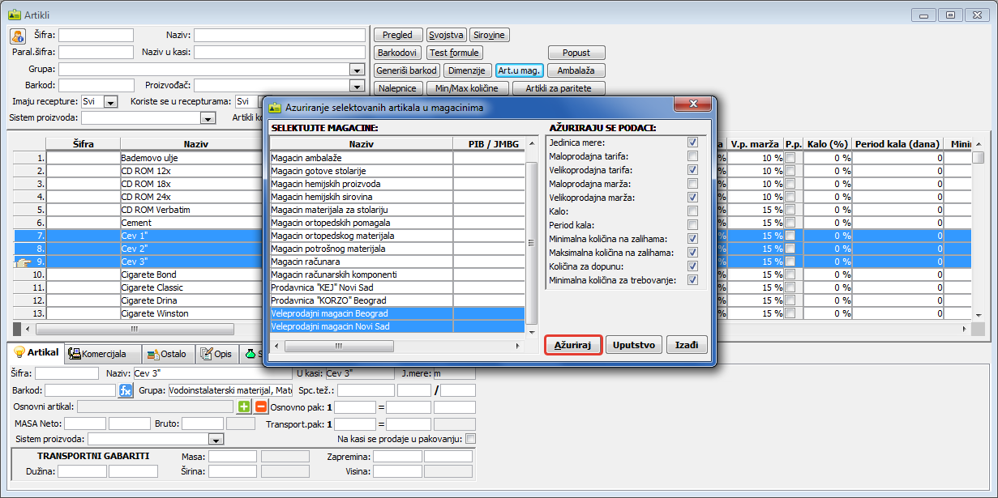Click the fx formula icon next to Barkod
The height and width of the screenshot is (498, 998).
(x=125, y=391)
